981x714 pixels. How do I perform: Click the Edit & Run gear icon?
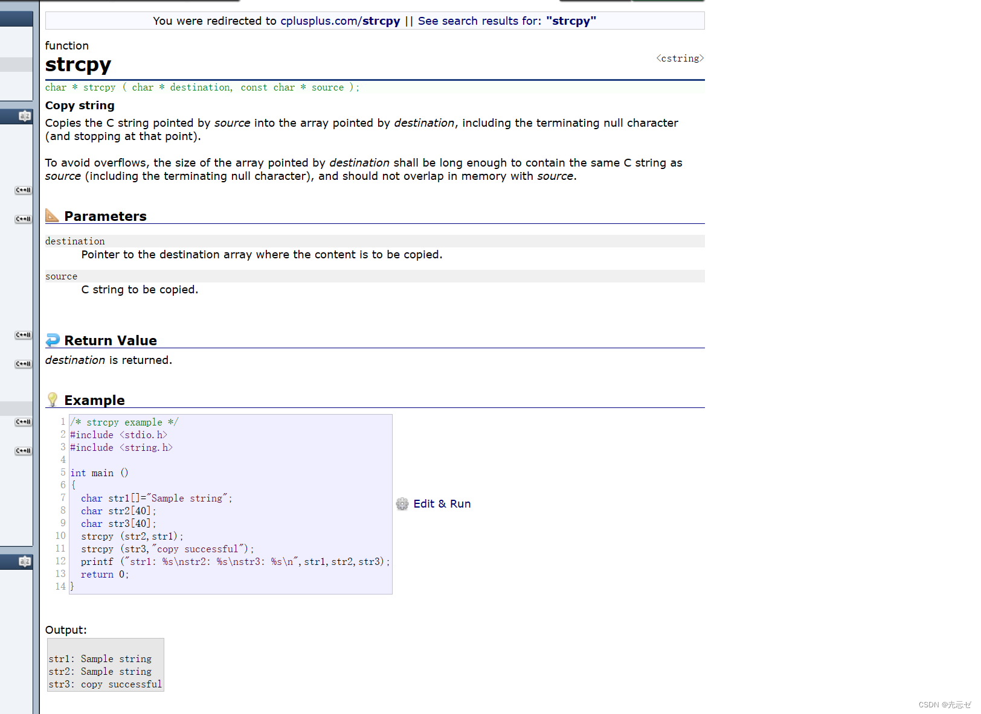click(x=402, y=504)
